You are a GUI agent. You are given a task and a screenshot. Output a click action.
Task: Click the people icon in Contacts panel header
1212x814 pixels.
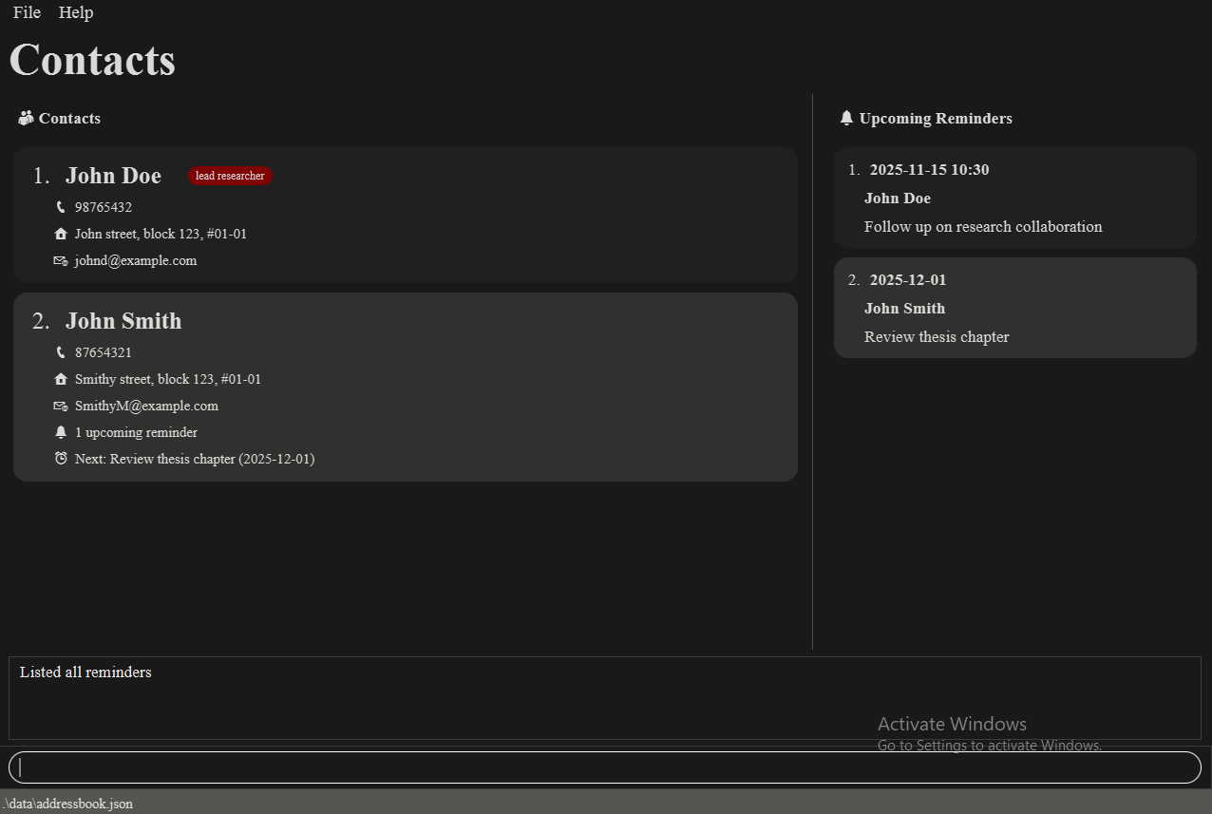coord(26,119)
